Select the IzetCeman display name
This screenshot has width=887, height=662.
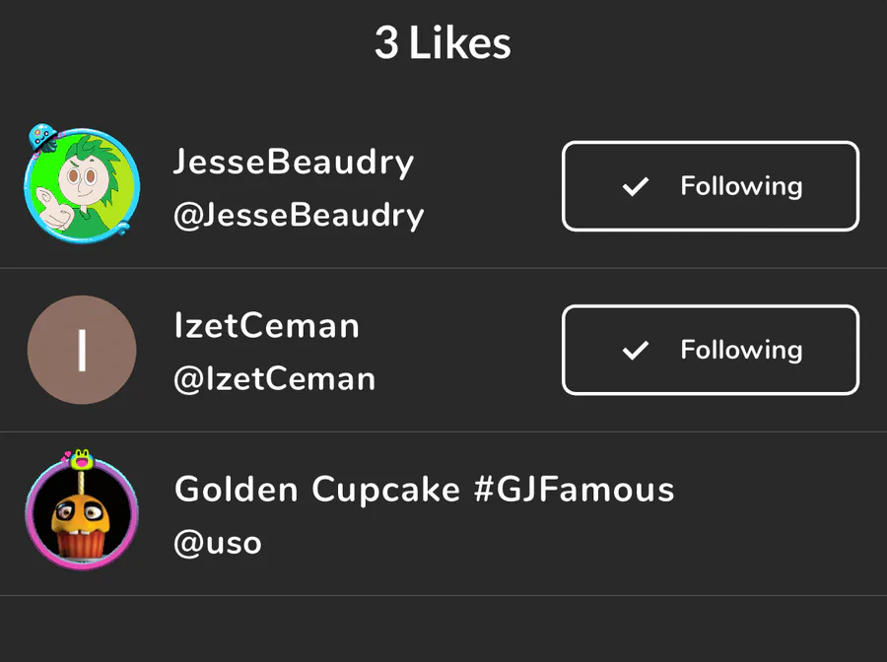[266, 326]
